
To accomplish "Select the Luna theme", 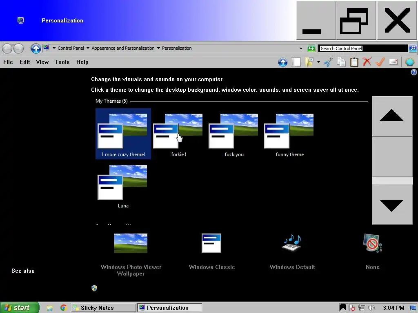I will tap(123, 185).
